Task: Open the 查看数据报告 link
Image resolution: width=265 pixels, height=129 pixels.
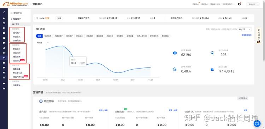Action: point(247,35)
